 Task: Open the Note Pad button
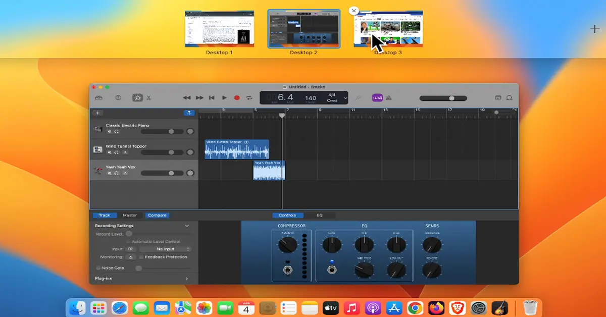(498, 98)
